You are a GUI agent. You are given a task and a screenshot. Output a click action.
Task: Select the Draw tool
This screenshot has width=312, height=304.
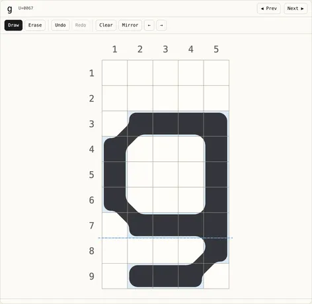coord(13,25)
